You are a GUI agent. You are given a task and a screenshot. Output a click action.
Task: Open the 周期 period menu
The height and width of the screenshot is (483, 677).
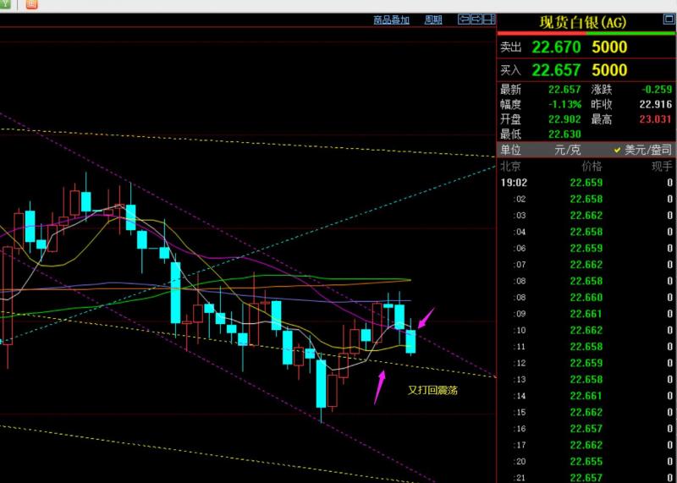433,19
